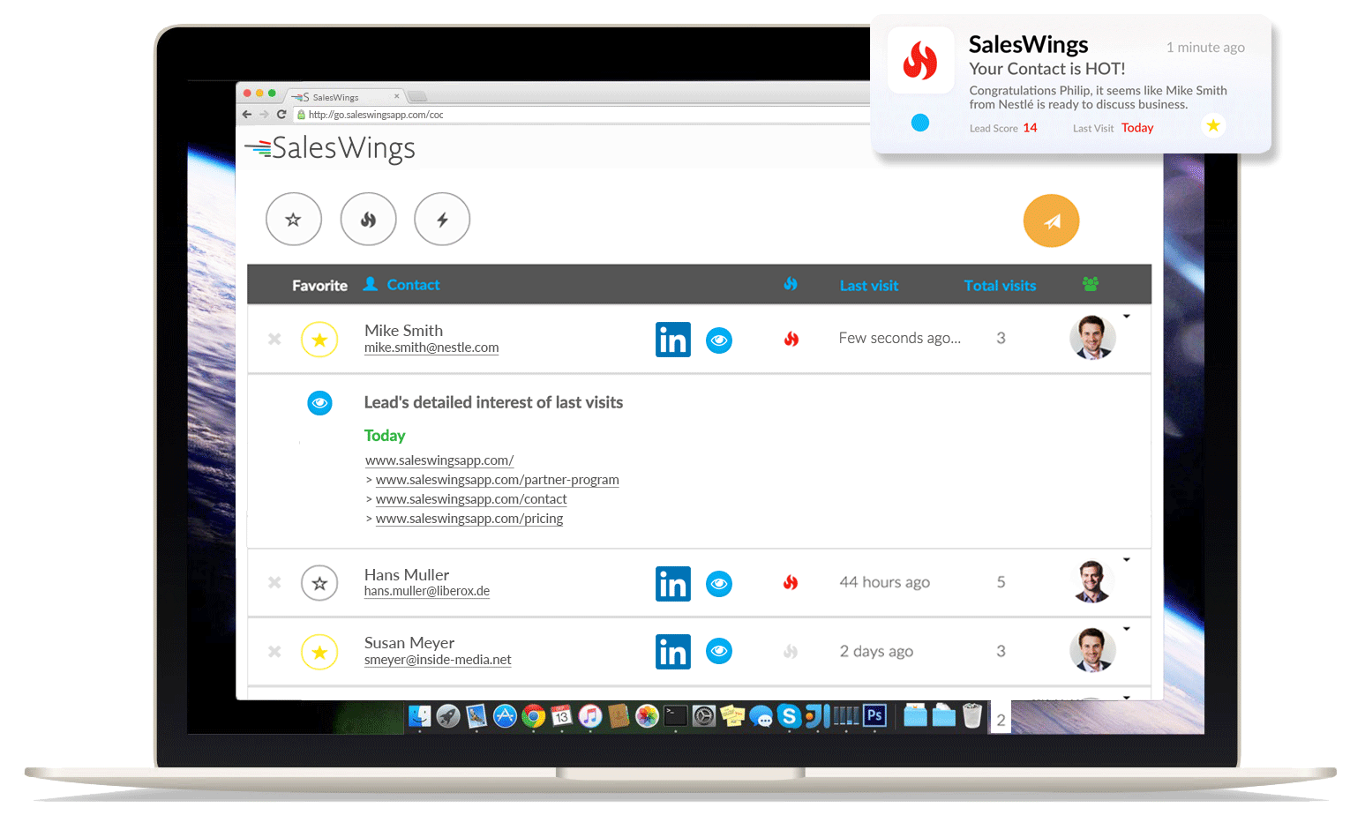Open Susan Meyer's LinkedIn profile icon
This screenshot has width=1365, height=830.
point(673,652)
